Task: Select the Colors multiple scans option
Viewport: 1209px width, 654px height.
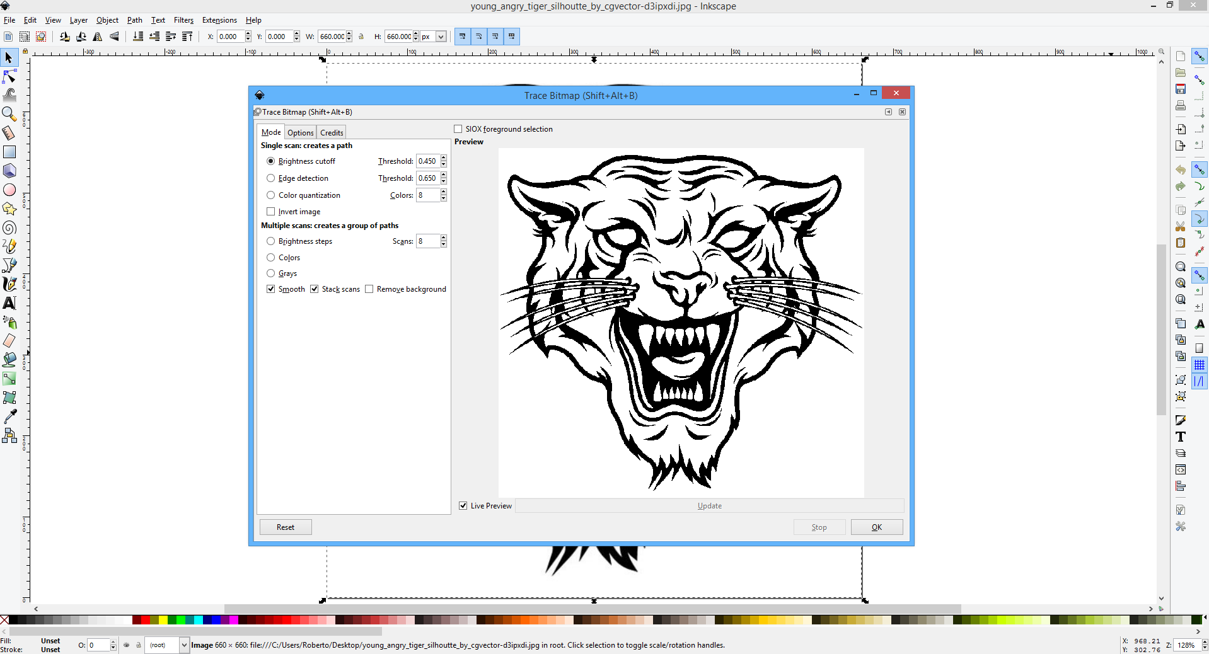Action: [270, 258]
